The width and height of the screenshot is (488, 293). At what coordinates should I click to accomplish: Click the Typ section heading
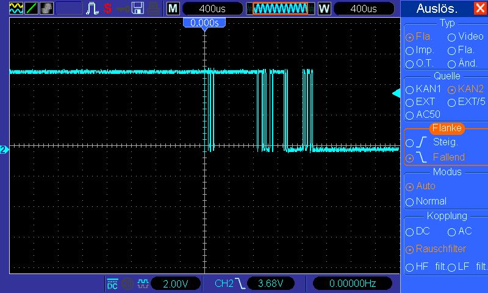tap(447, 23)
